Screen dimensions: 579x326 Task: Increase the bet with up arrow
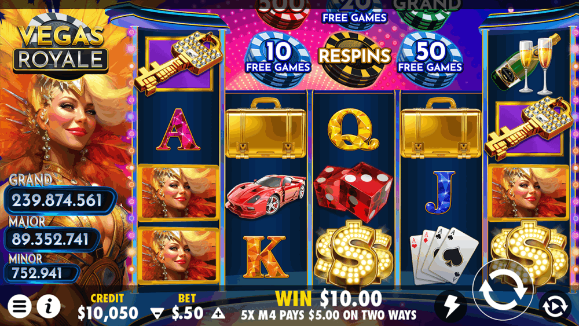(x=218, y=313)
